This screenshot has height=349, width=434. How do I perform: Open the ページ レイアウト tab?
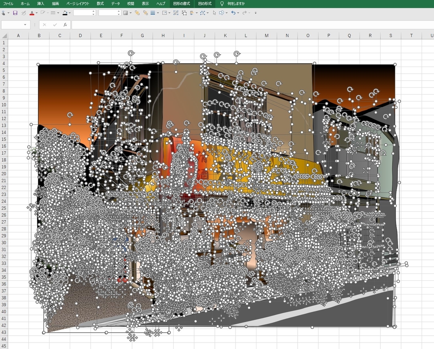point(78,4)
